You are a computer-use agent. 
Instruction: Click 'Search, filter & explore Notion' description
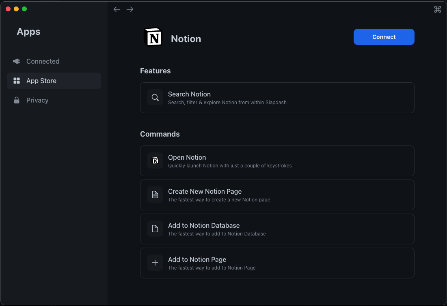coord(227,103)
